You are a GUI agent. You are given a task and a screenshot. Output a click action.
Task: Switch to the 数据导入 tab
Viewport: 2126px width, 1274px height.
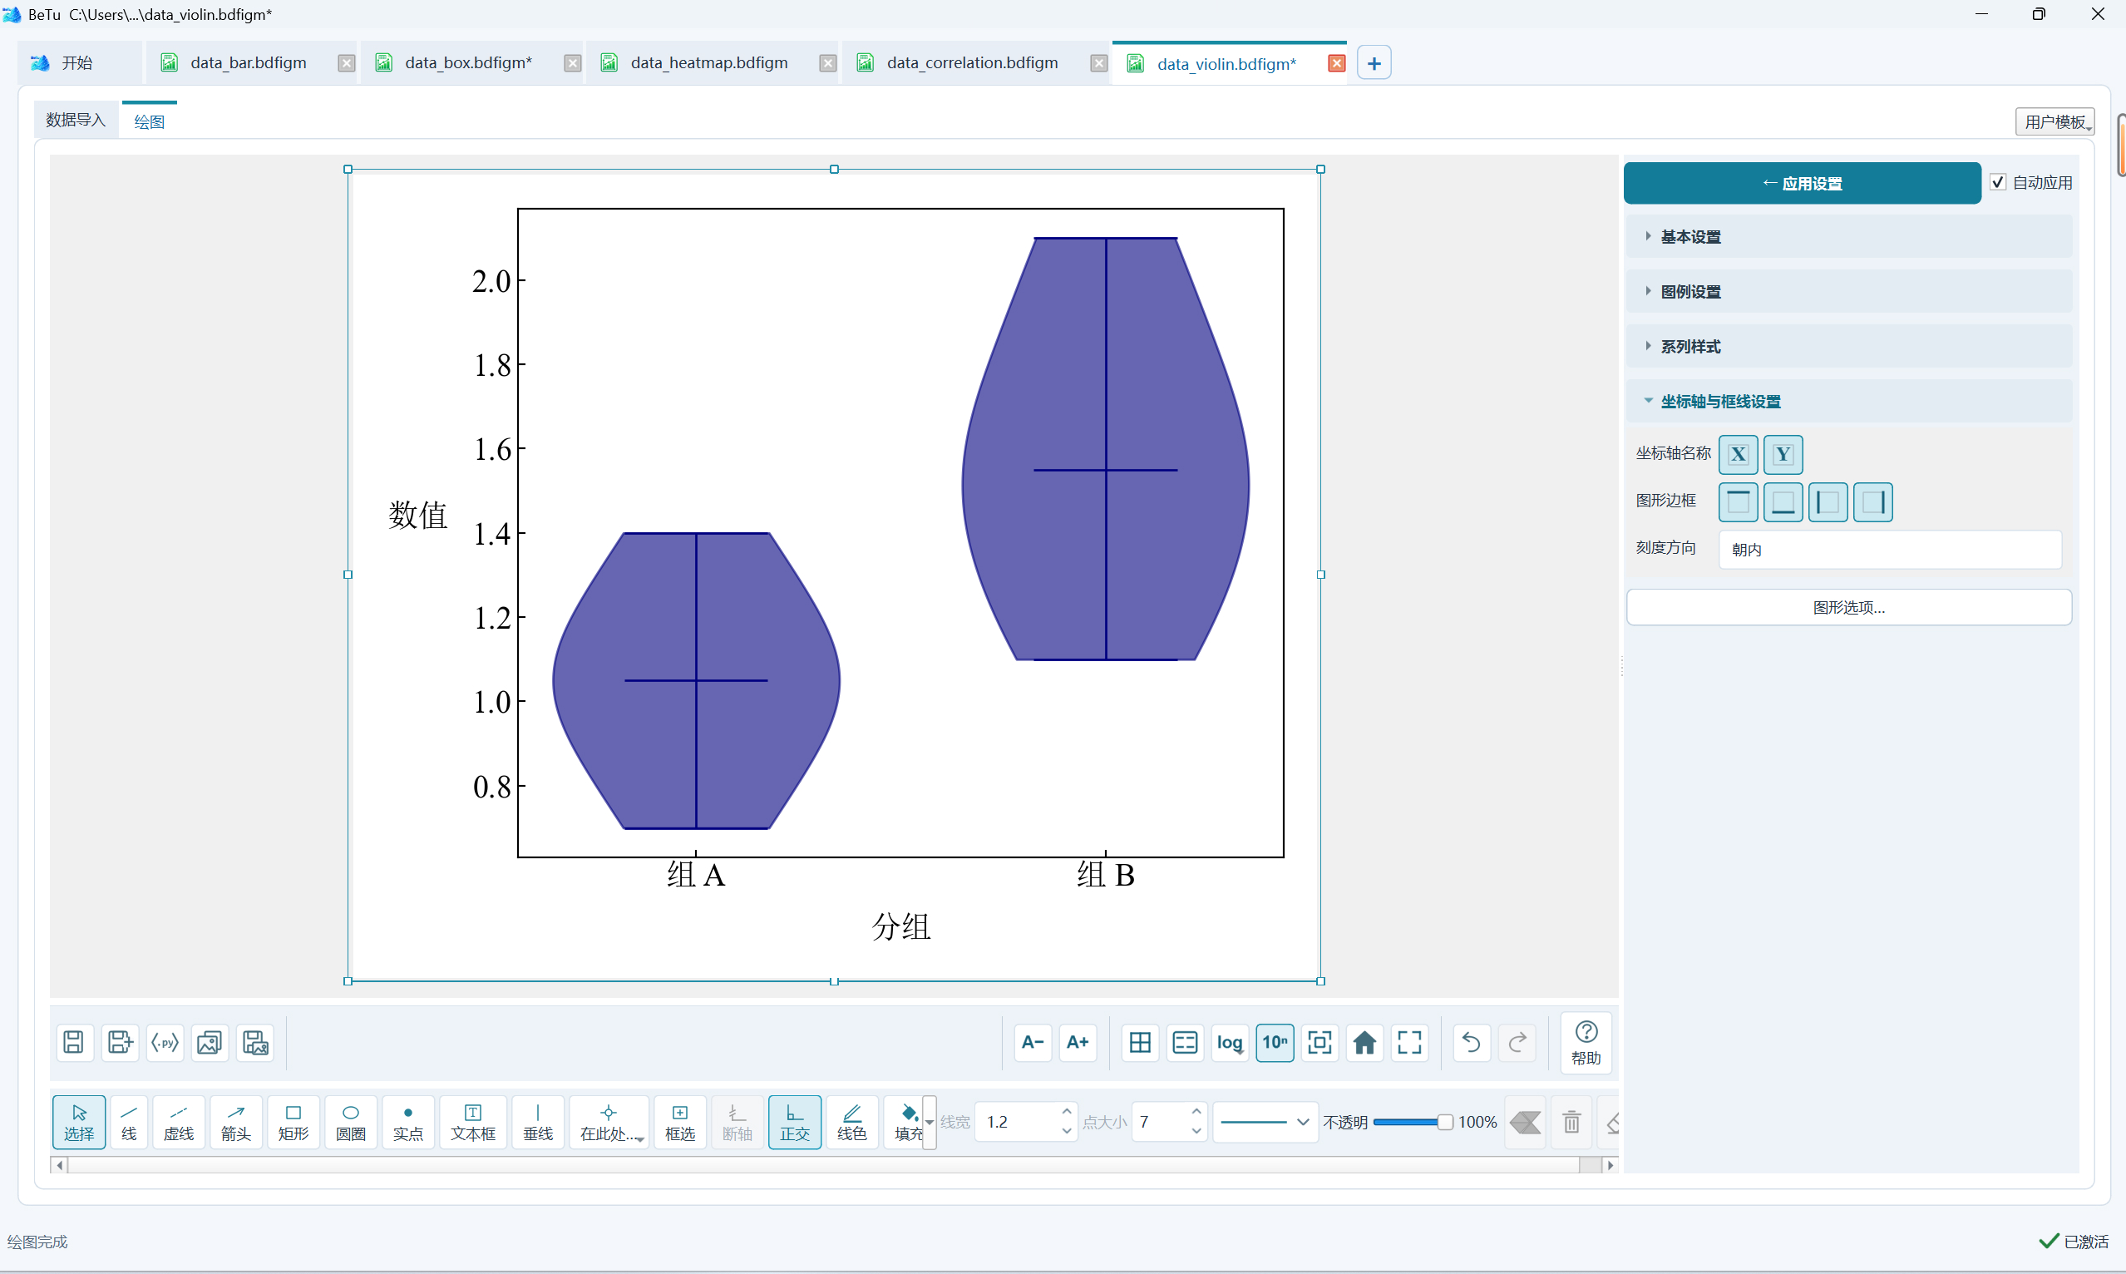coord(76,121)
